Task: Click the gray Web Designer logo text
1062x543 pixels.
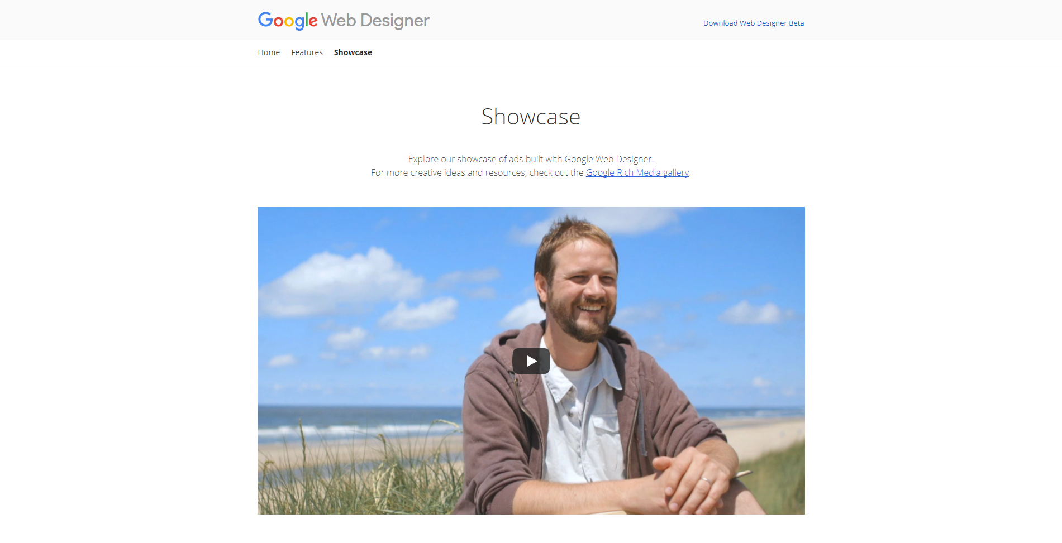Action: tap(375, 21)
